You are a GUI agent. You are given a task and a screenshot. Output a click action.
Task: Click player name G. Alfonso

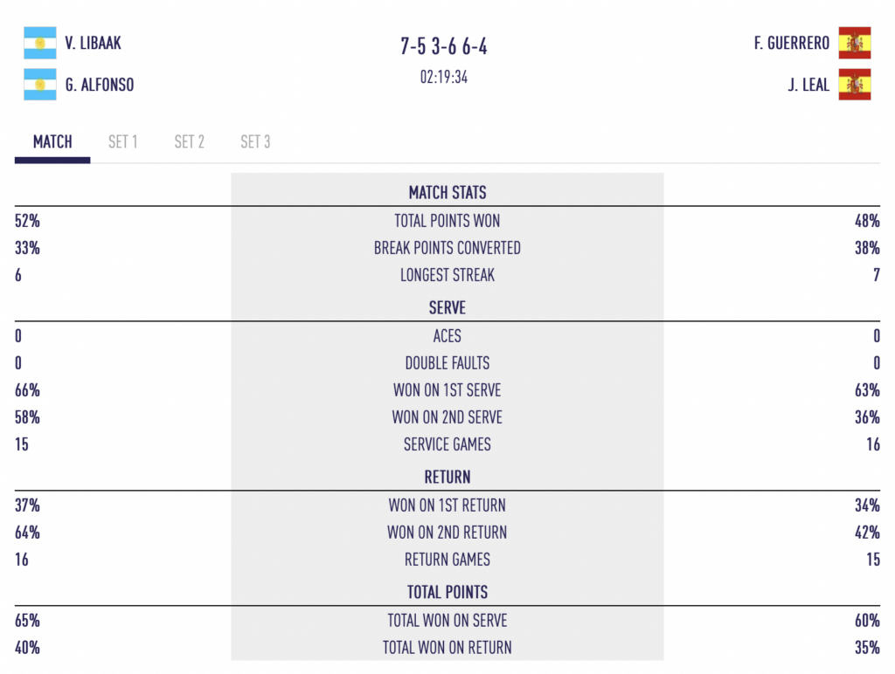point(100,85)
